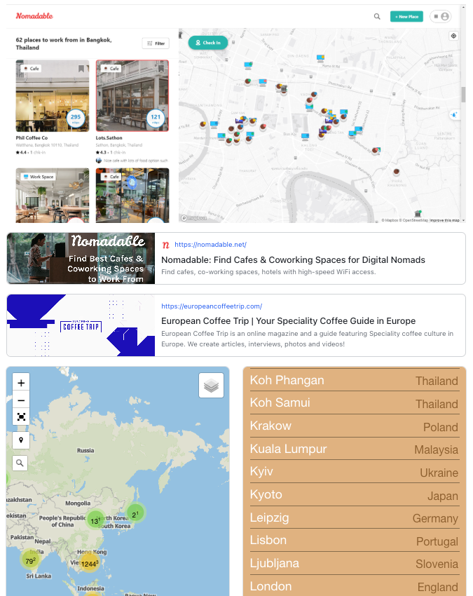Open the user account menu

pos(441,16)
